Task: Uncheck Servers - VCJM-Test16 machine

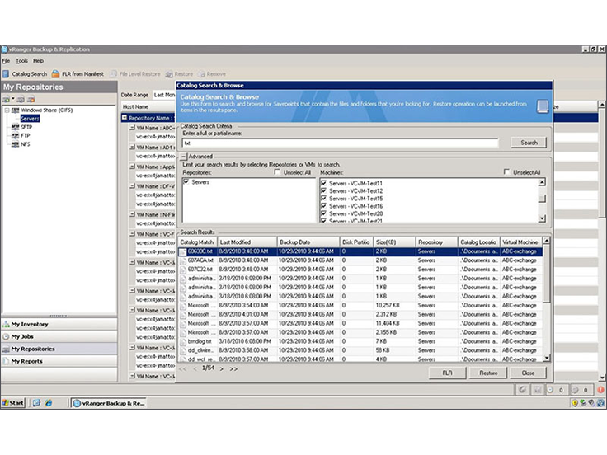Action: [x=323, y=206]
